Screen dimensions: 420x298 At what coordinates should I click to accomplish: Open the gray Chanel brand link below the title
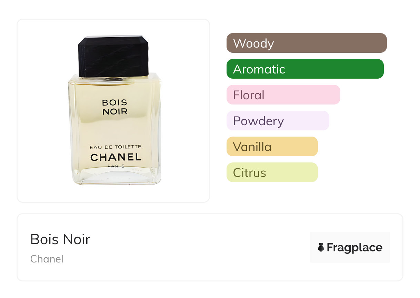pos(47,259)
